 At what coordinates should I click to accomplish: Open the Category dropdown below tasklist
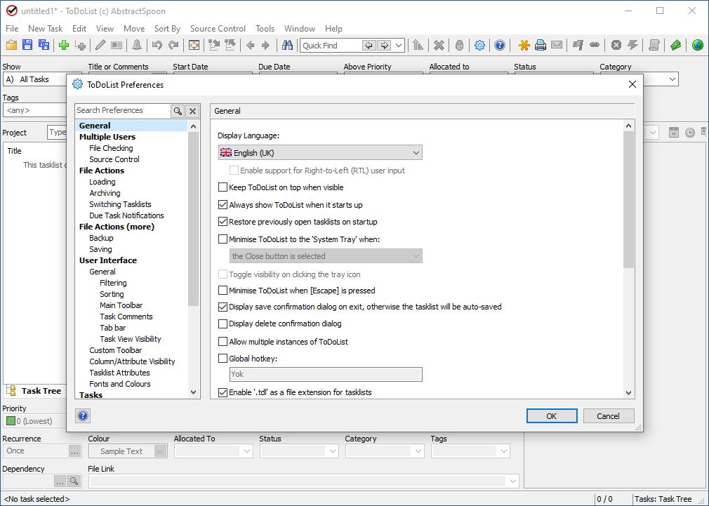pyautogui.click(x=418, y=451)
